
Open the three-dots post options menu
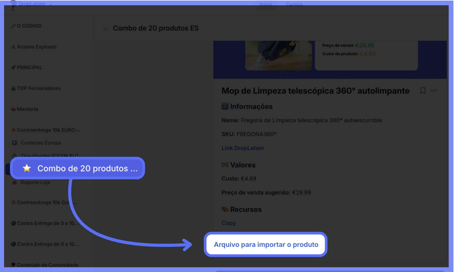433,91
